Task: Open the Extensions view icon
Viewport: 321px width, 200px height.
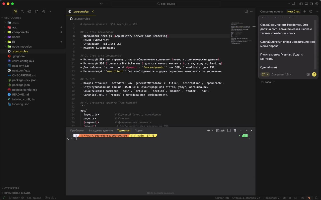Action: pyautogui.click(x=43, y=12)
